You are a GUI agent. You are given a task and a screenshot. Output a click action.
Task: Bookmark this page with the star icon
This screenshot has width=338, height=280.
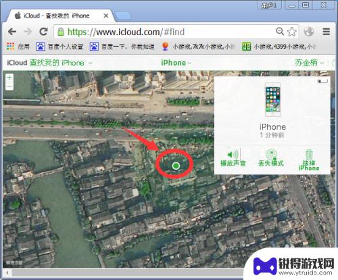click(292, 32)
